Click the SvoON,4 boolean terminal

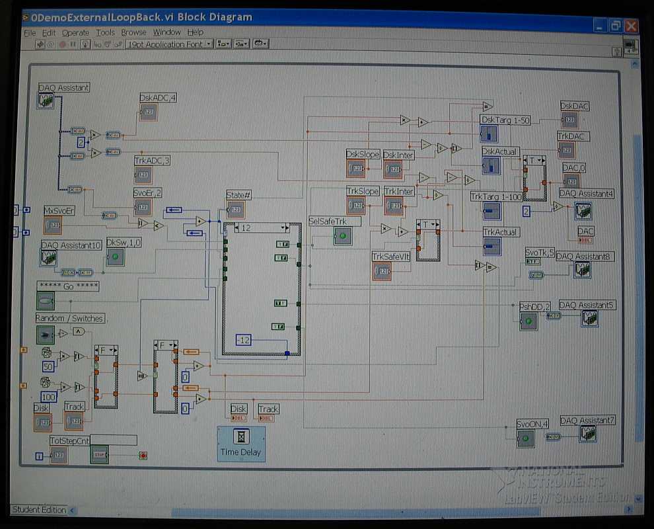(526, 438)
